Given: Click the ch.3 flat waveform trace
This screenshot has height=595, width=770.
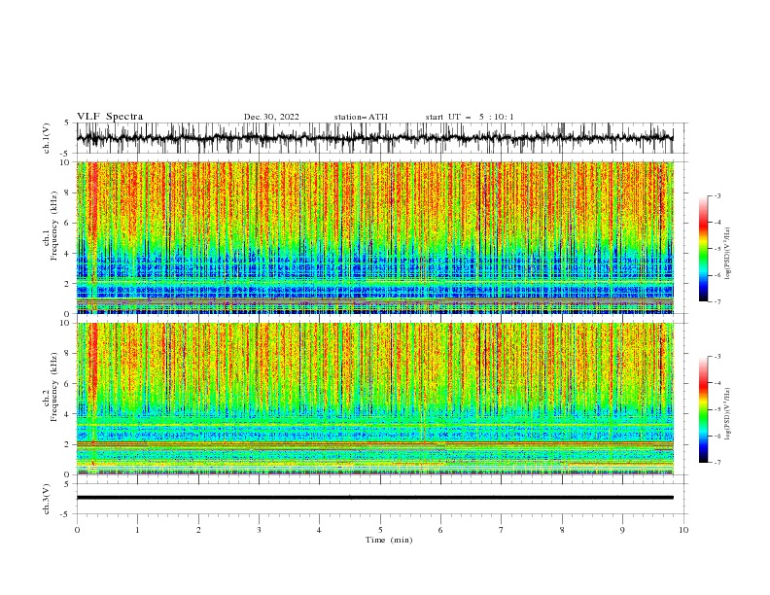Looking at the screenshot, I should click(x=374, y=498).
